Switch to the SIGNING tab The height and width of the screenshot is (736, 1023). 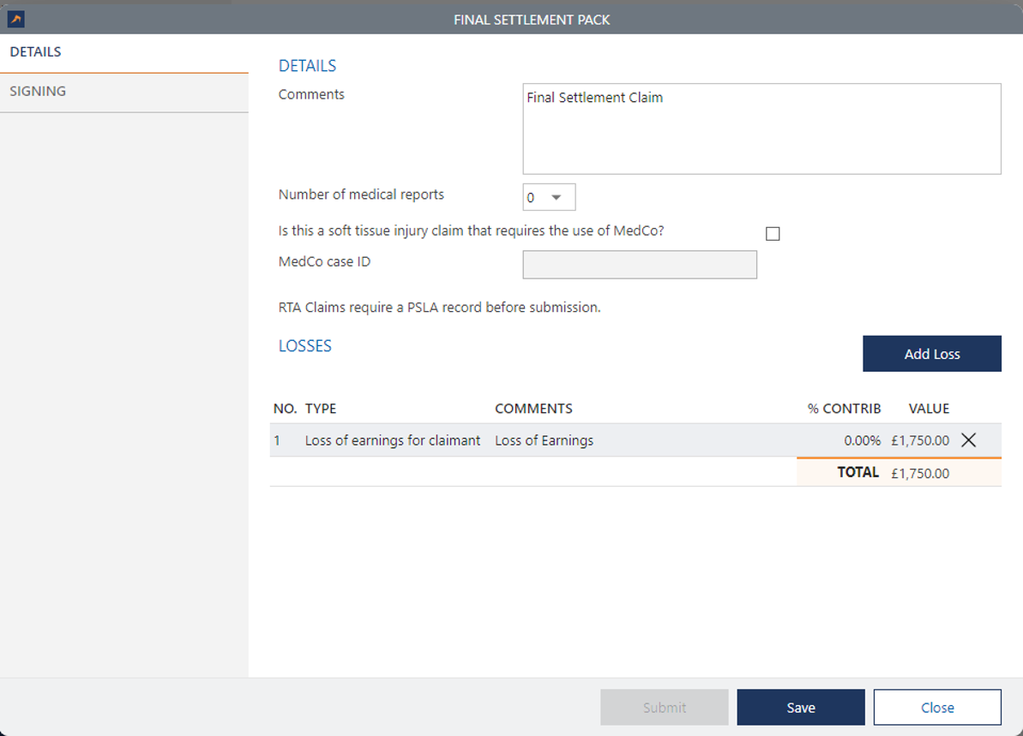tap(38, 92)
